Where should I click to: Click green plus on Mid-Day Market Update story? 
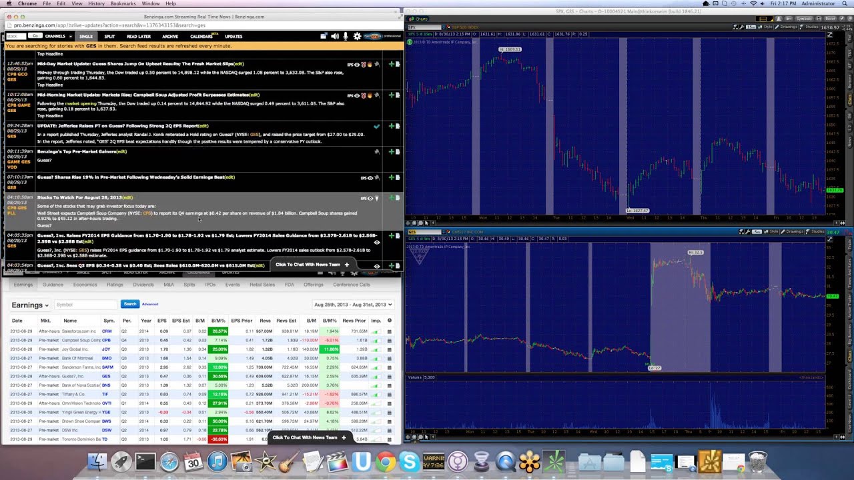tap(392, 65)
